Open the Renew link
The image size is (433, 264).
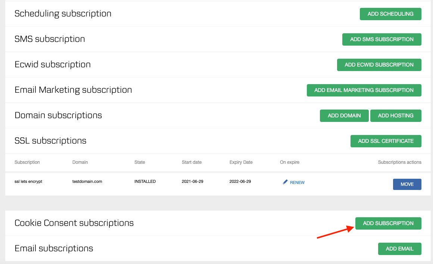coord(297,182)
